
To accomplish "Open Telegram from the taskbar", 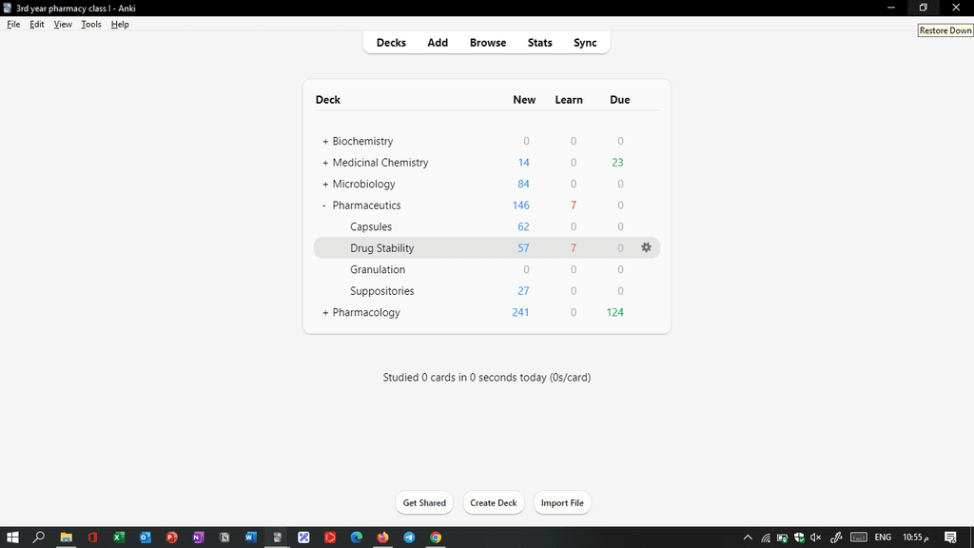I will (x=409, y=538).
